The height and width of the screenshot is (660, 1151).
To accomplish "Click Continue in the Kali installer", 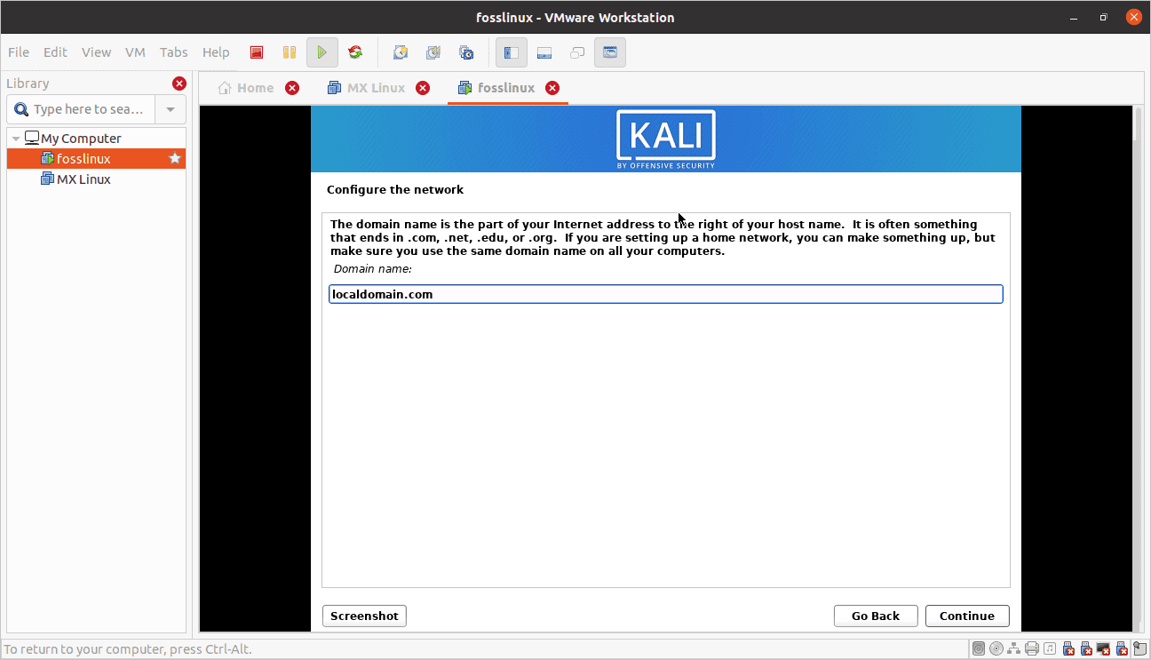I will coord(967,616).
